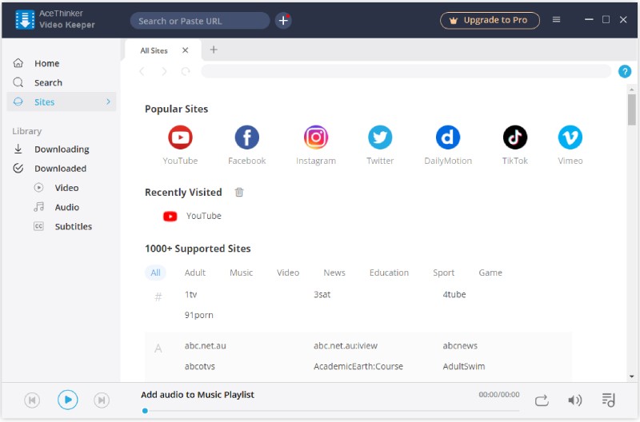Click the Search or Paste URL field
The image size is (640, 422).
pyautogui.click(x=200, y=21)
